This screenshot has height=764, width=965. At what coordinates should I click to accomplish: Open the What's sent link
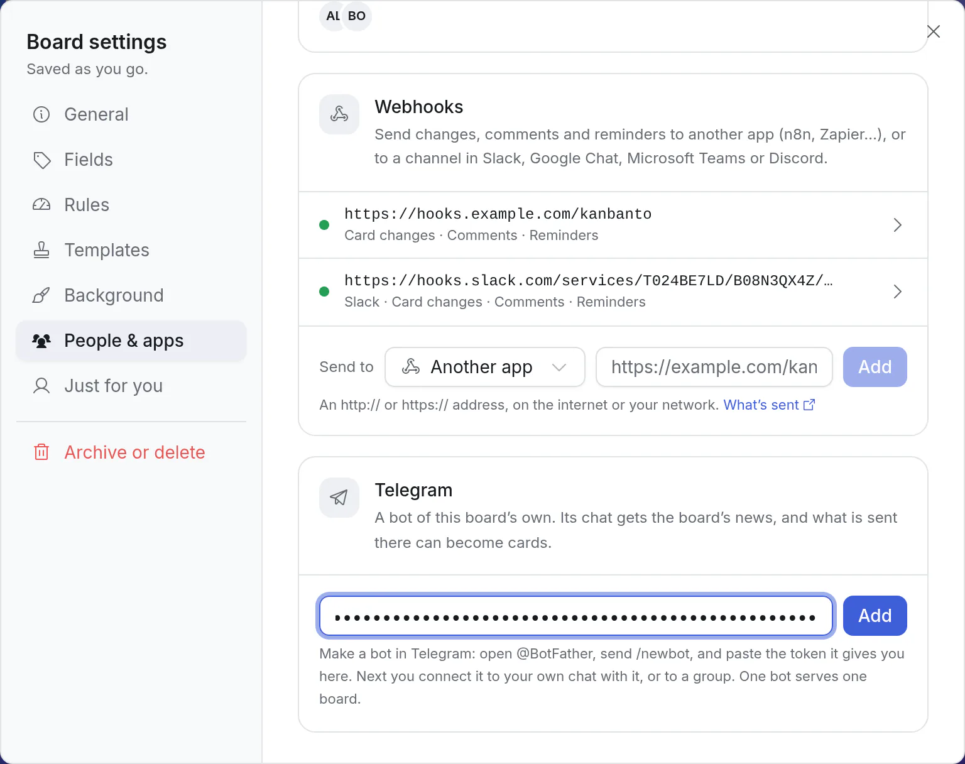(x=769, y=405)
